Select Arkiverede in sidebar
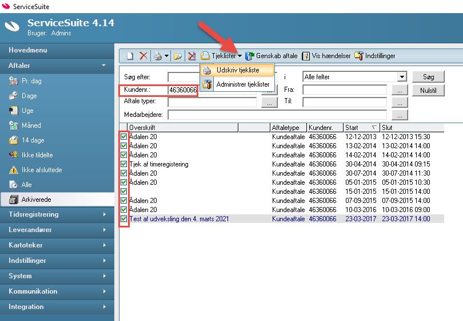This screenshot has height=321, width=463. pos(57,200)
